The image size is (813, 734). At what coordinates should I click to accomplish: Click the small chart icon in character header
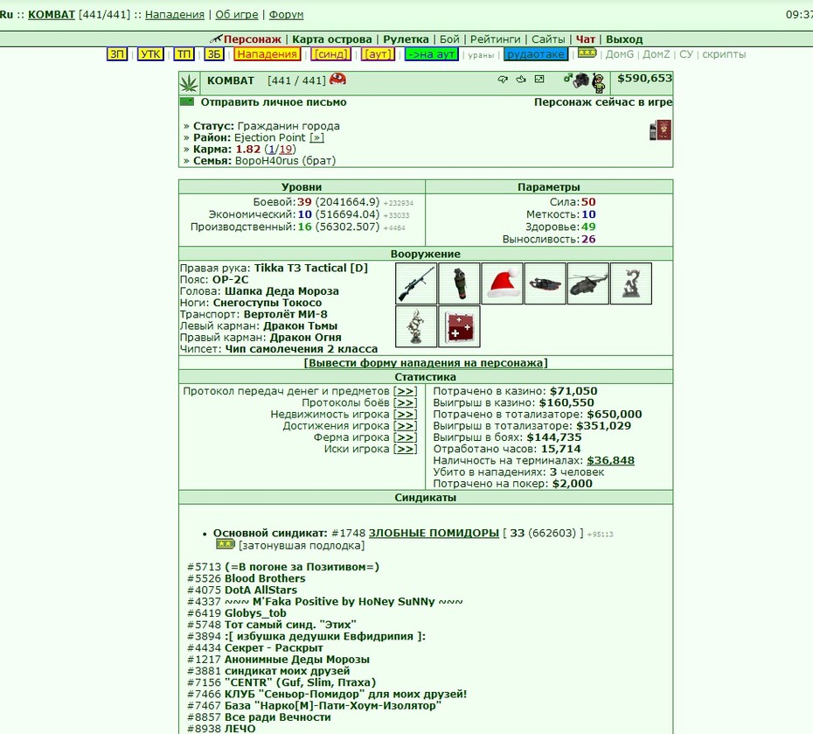(x=539, y=80)
